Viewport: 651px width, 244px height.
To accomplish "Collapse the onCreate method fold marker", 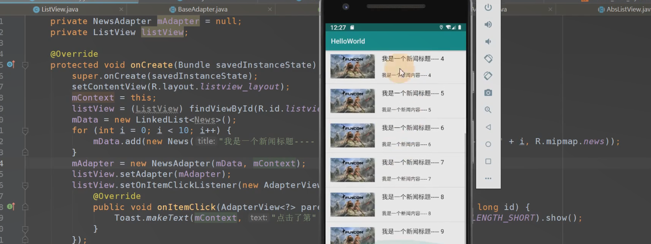I will pyautogui.click(x=25, y=65).
